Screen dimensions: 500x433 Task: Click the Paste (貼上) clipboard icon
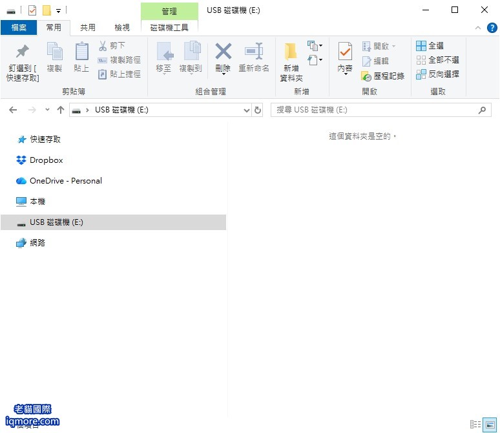[81, 51]
